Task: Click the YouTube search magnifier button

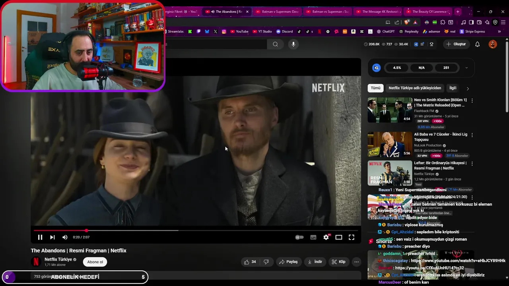Action: (275, 44)
